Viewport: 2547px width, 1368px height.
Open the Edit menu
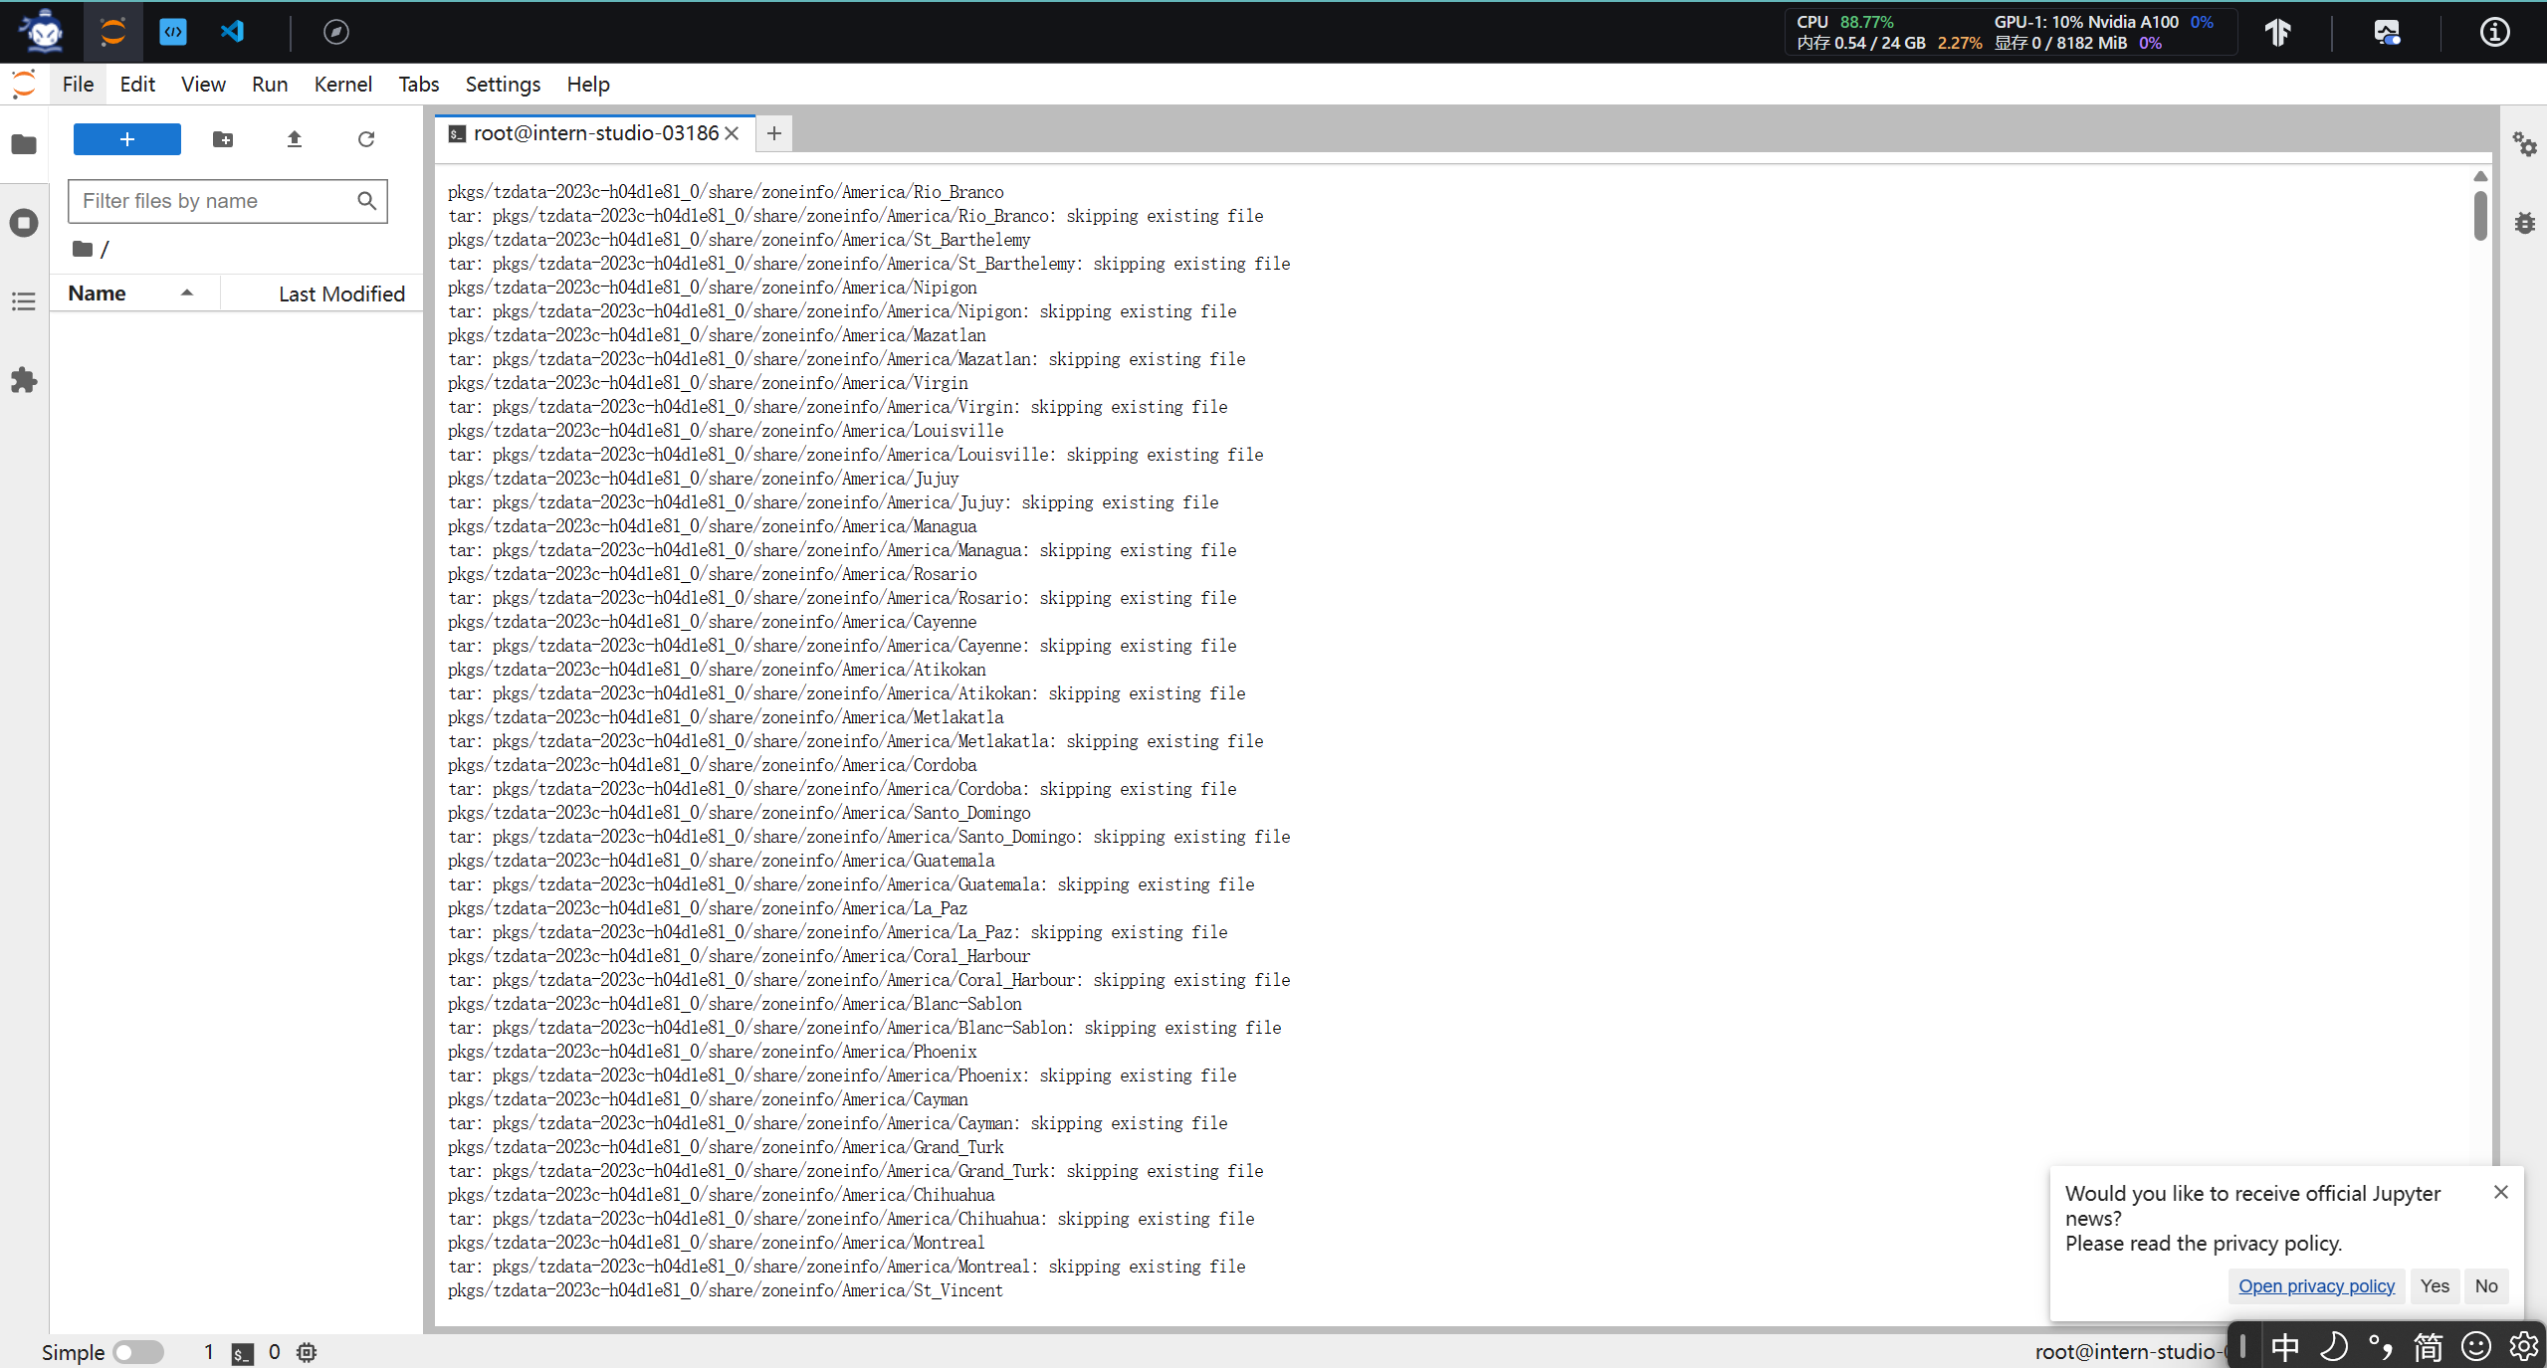pyautogui.click(x=137, y=85)
